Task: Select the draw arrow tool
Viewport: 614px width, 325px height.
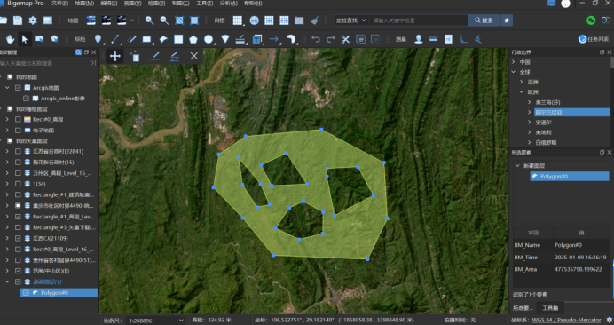Action: point(273,39)
